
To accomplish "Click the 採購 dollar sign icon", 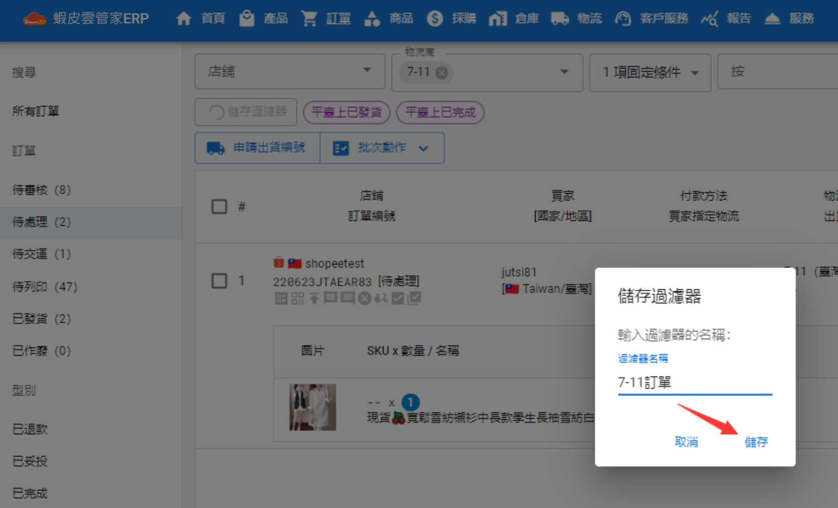I will coord(435,19).
